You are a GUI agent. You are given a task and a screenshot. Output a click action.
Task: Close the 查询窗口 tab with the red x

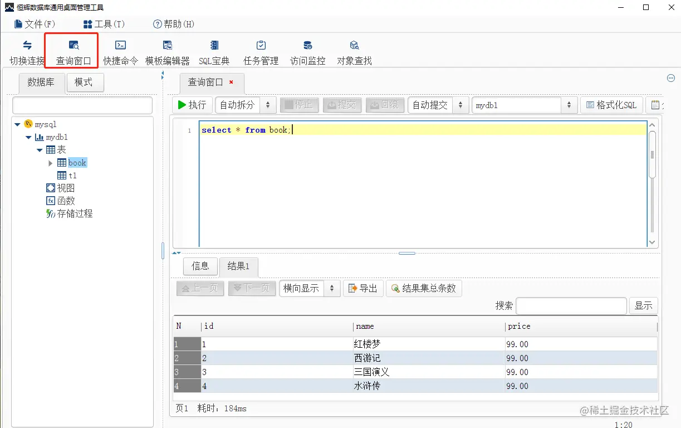click(x=231, y=82)
